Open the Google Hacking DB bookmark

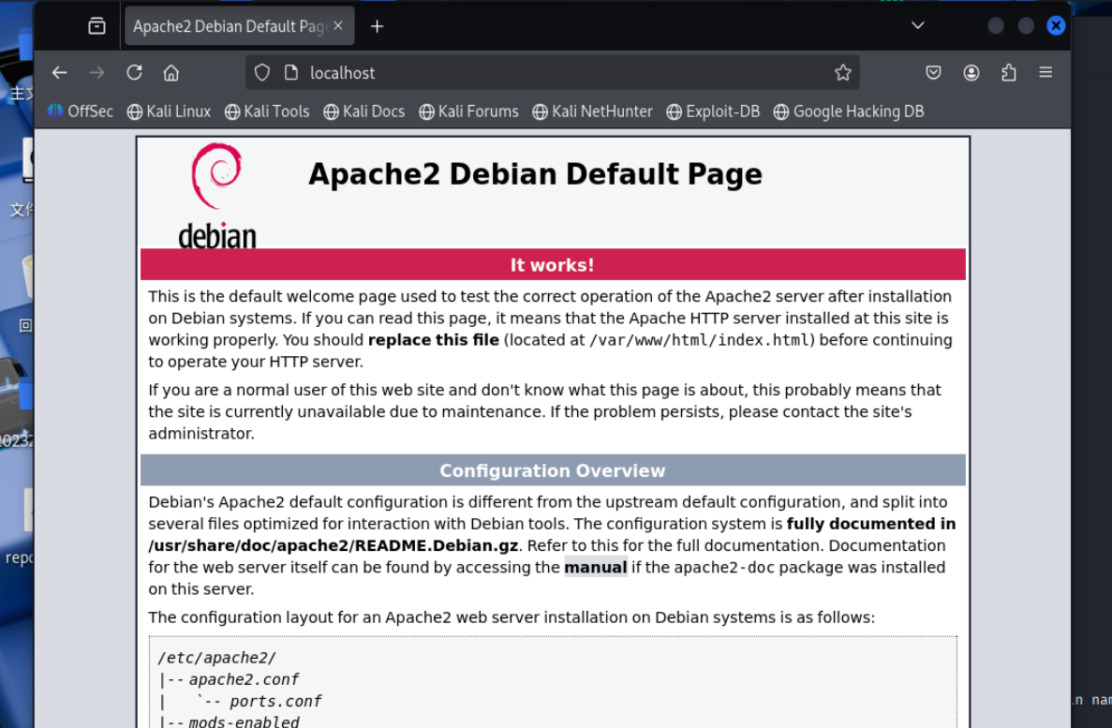click(x=848, y=111)
